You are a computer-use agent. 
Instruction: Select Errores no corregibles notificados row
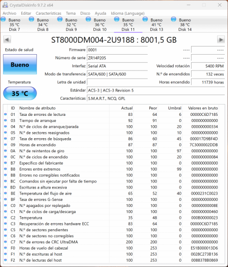click(x=111, y=175)
